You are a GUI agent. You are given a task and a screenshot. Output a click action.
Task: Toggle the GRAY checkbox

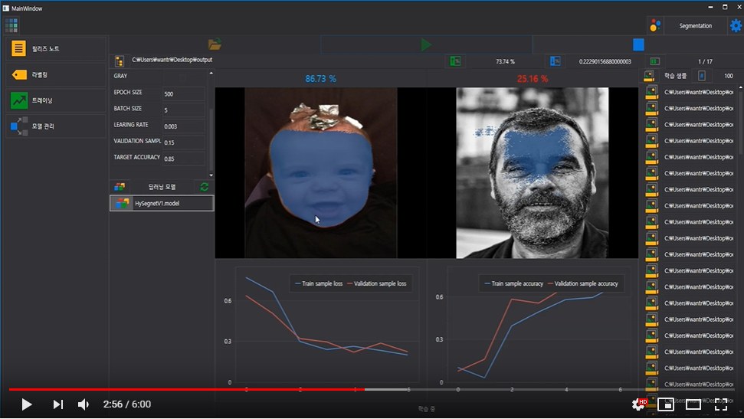pos(183,77)
